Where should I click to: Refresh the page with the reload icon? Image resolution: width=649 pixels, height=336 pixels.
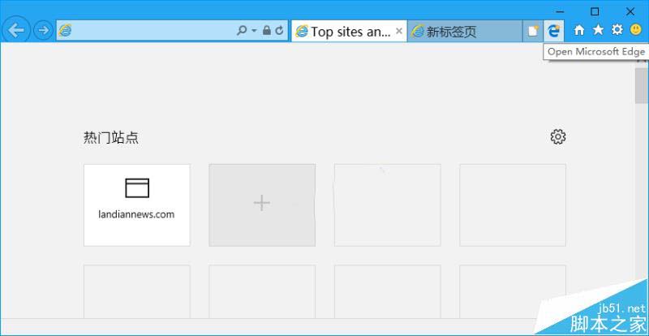(279, 30)
